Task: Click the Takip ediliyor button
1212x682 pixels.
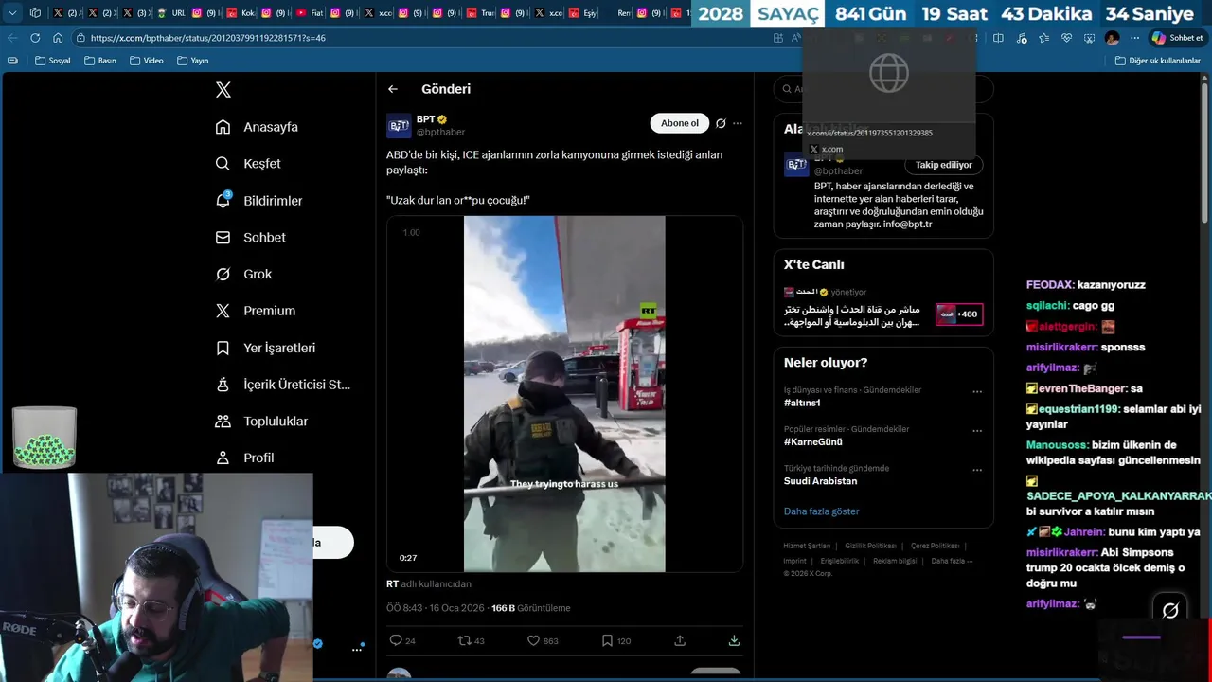Action: pyautogui.click(x=944, y=165)
